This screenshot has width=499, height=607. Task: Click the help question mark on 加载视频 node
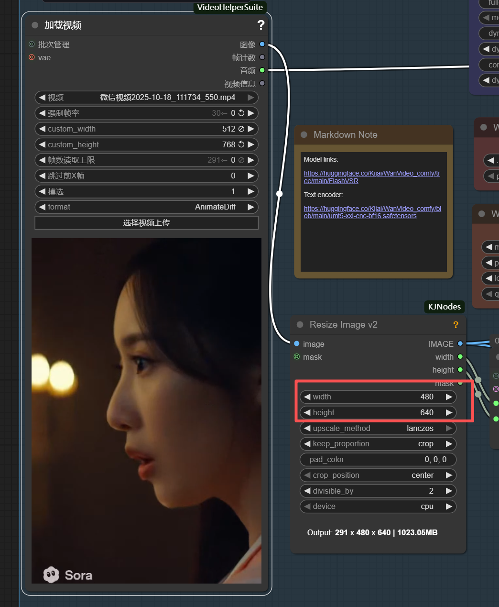[x=260, y=25]
